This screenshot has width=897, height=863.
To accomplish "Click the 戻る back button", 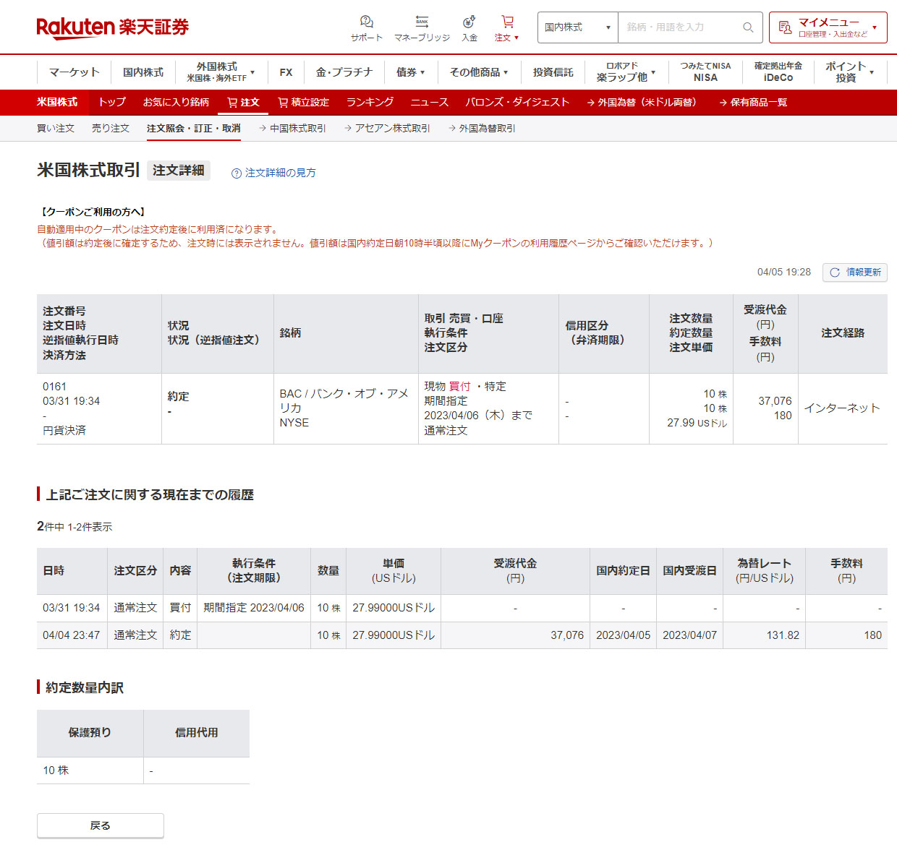I will click(x=101, y=825).
